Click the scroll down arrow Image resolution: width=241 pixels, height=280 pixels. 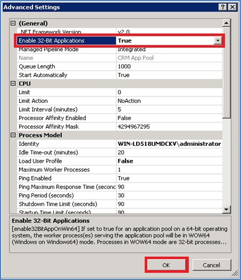tap(226, 209)
